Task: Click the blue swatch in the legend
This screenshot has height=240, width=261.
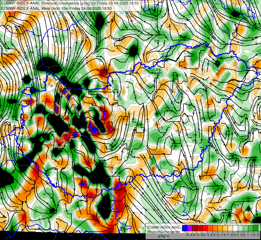Action: (x=185, y=228)
